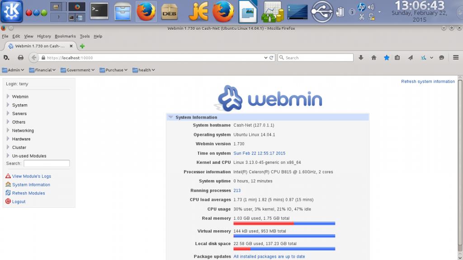Click the print icon in toolbar
Image resolution: width=463 pixels, height=260 pixels.
(20, 58)
